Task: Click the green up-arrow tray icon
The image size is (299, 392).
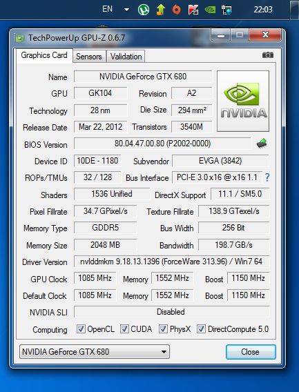Action: (160, 10)
